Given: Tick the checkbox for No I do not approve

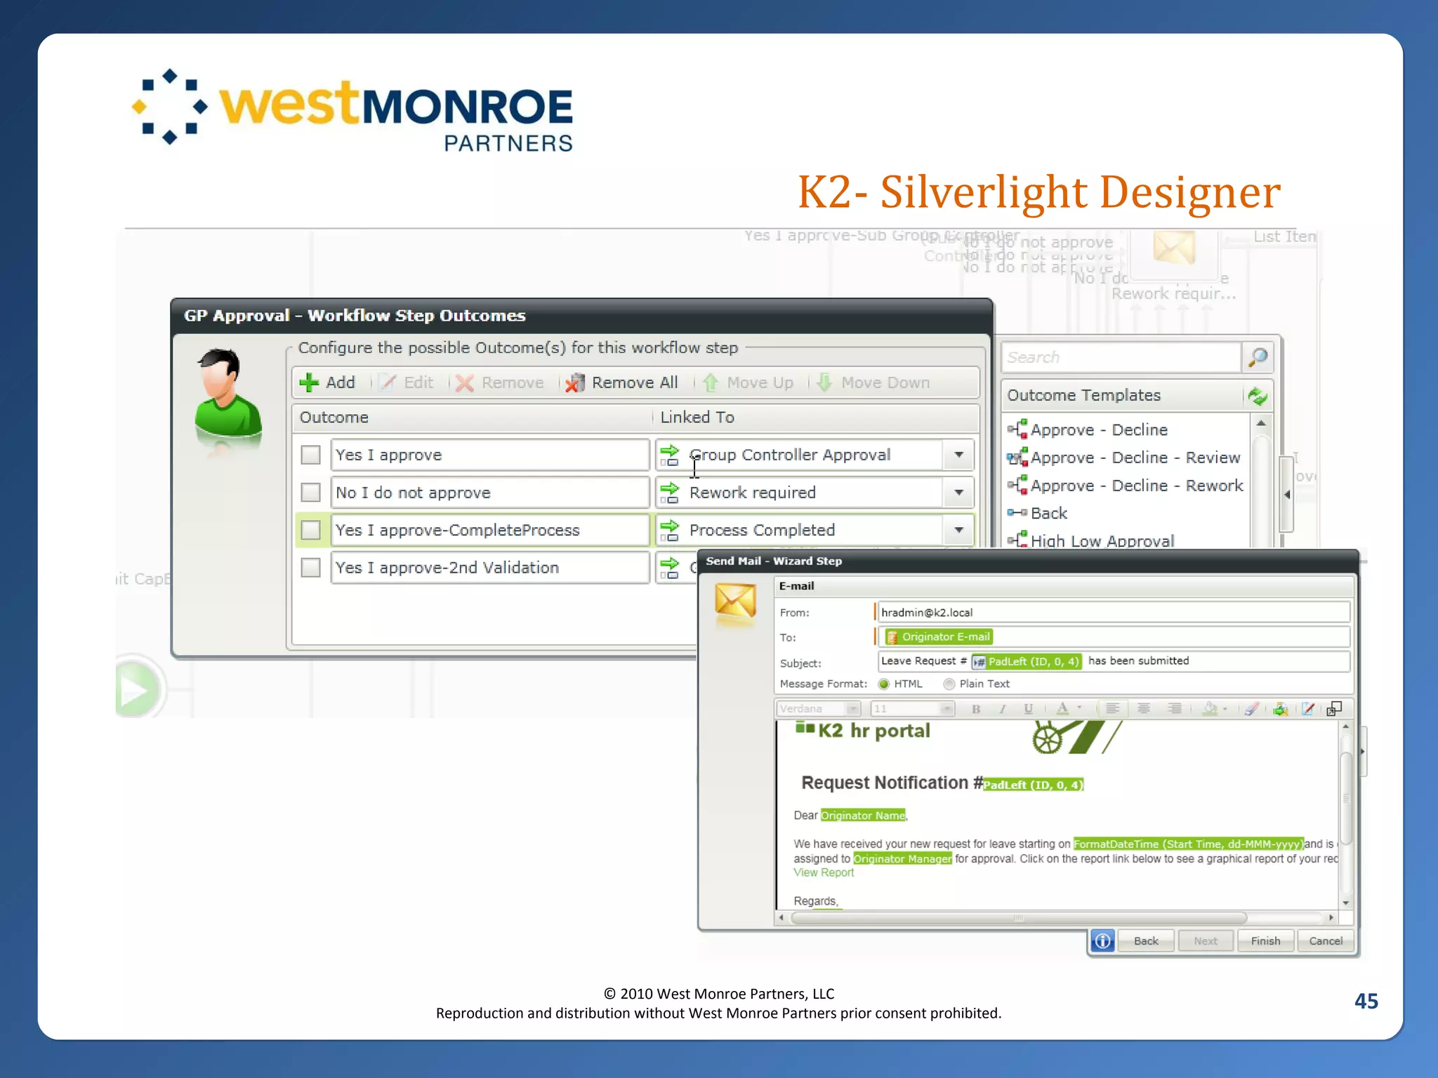Looking at the screenshot, I should 310,493.
